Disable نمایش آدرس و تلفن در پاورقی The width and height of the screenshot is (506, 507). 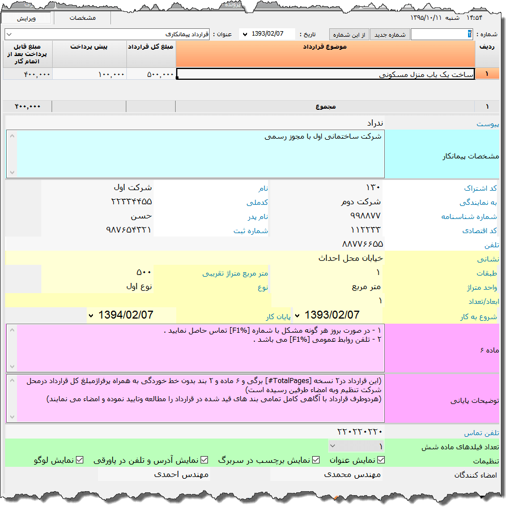205,459
